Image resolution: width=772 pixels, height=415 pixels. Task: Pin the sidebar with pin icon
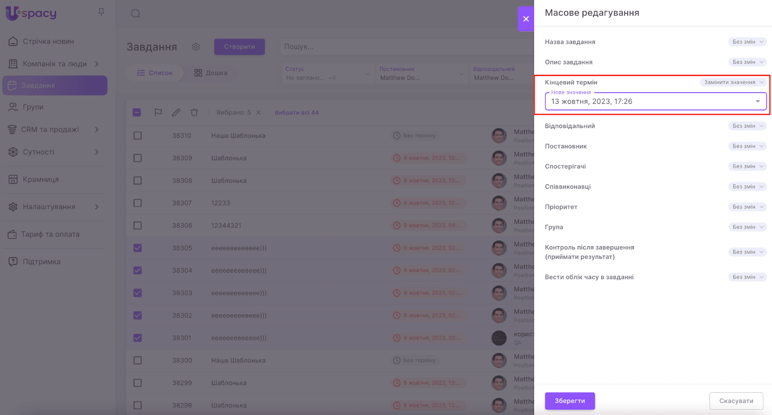101,12
